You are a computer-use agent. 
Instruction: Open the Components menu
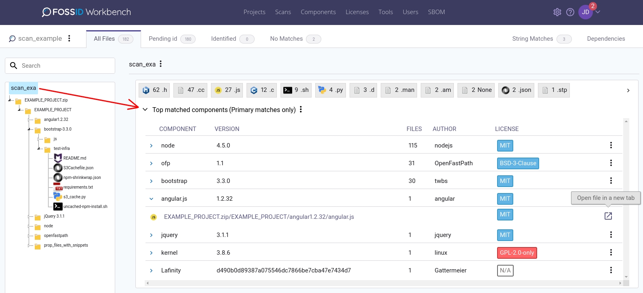pyautogui.click(x=318, y=12)
